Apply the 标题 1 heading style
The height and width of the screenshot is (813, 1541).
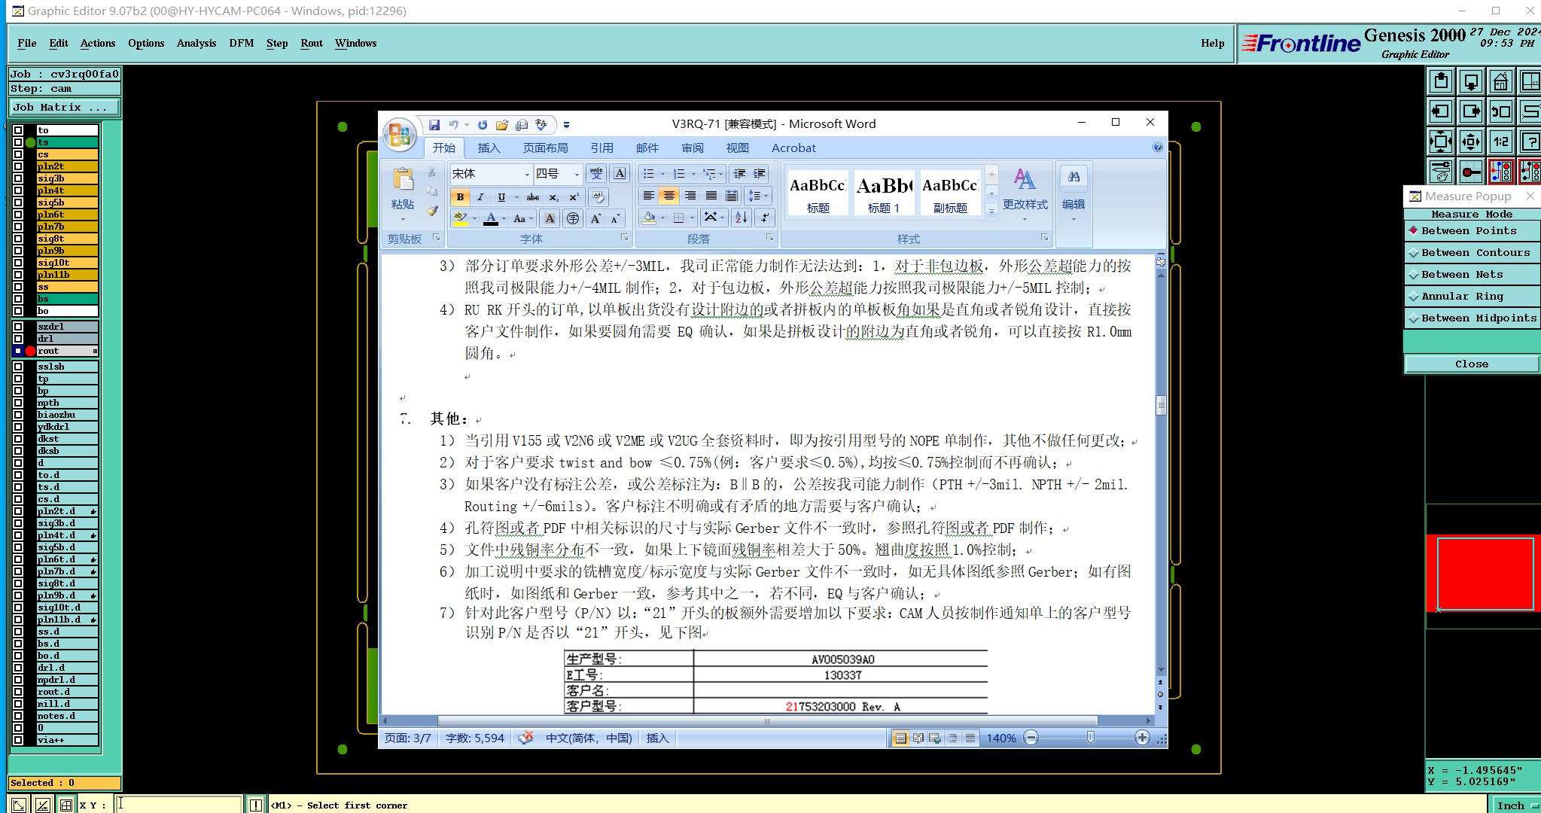tap(884, 193)
